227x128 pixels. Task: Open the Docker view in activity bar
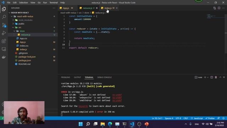click(x=4, y=57)
